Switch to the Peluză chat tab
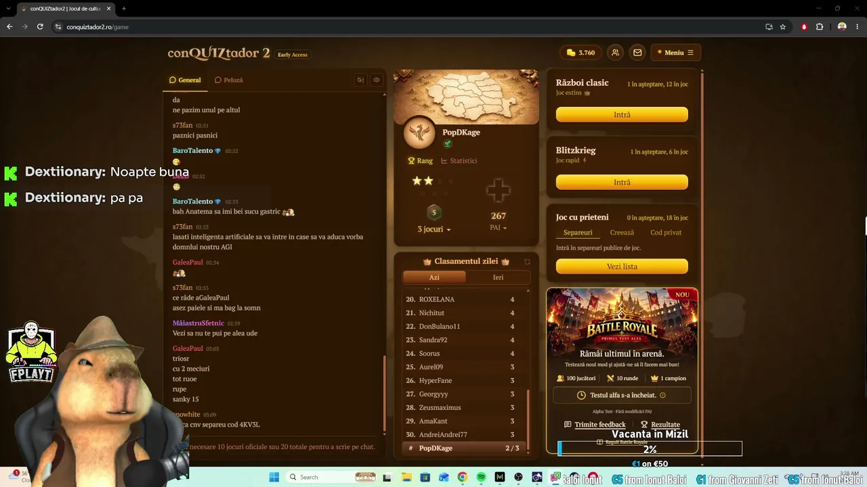The image size is (867, 487). point(229,80)
